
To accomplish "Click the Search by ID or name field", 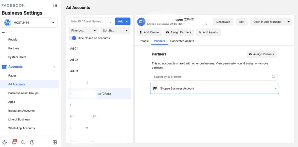I will [x=214, y=77].
